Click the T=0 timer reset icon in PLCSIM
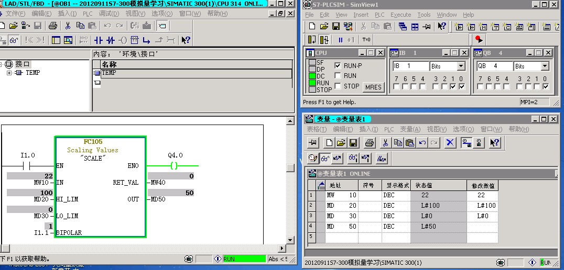Viewport: 564px width, 270px height. pyautogui.click(x=366, y=40)
